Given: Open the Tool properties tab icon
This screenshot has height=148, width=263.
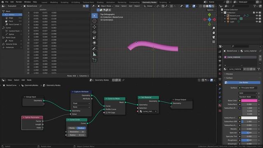Looking at the screenshot, I should (220, 52).
